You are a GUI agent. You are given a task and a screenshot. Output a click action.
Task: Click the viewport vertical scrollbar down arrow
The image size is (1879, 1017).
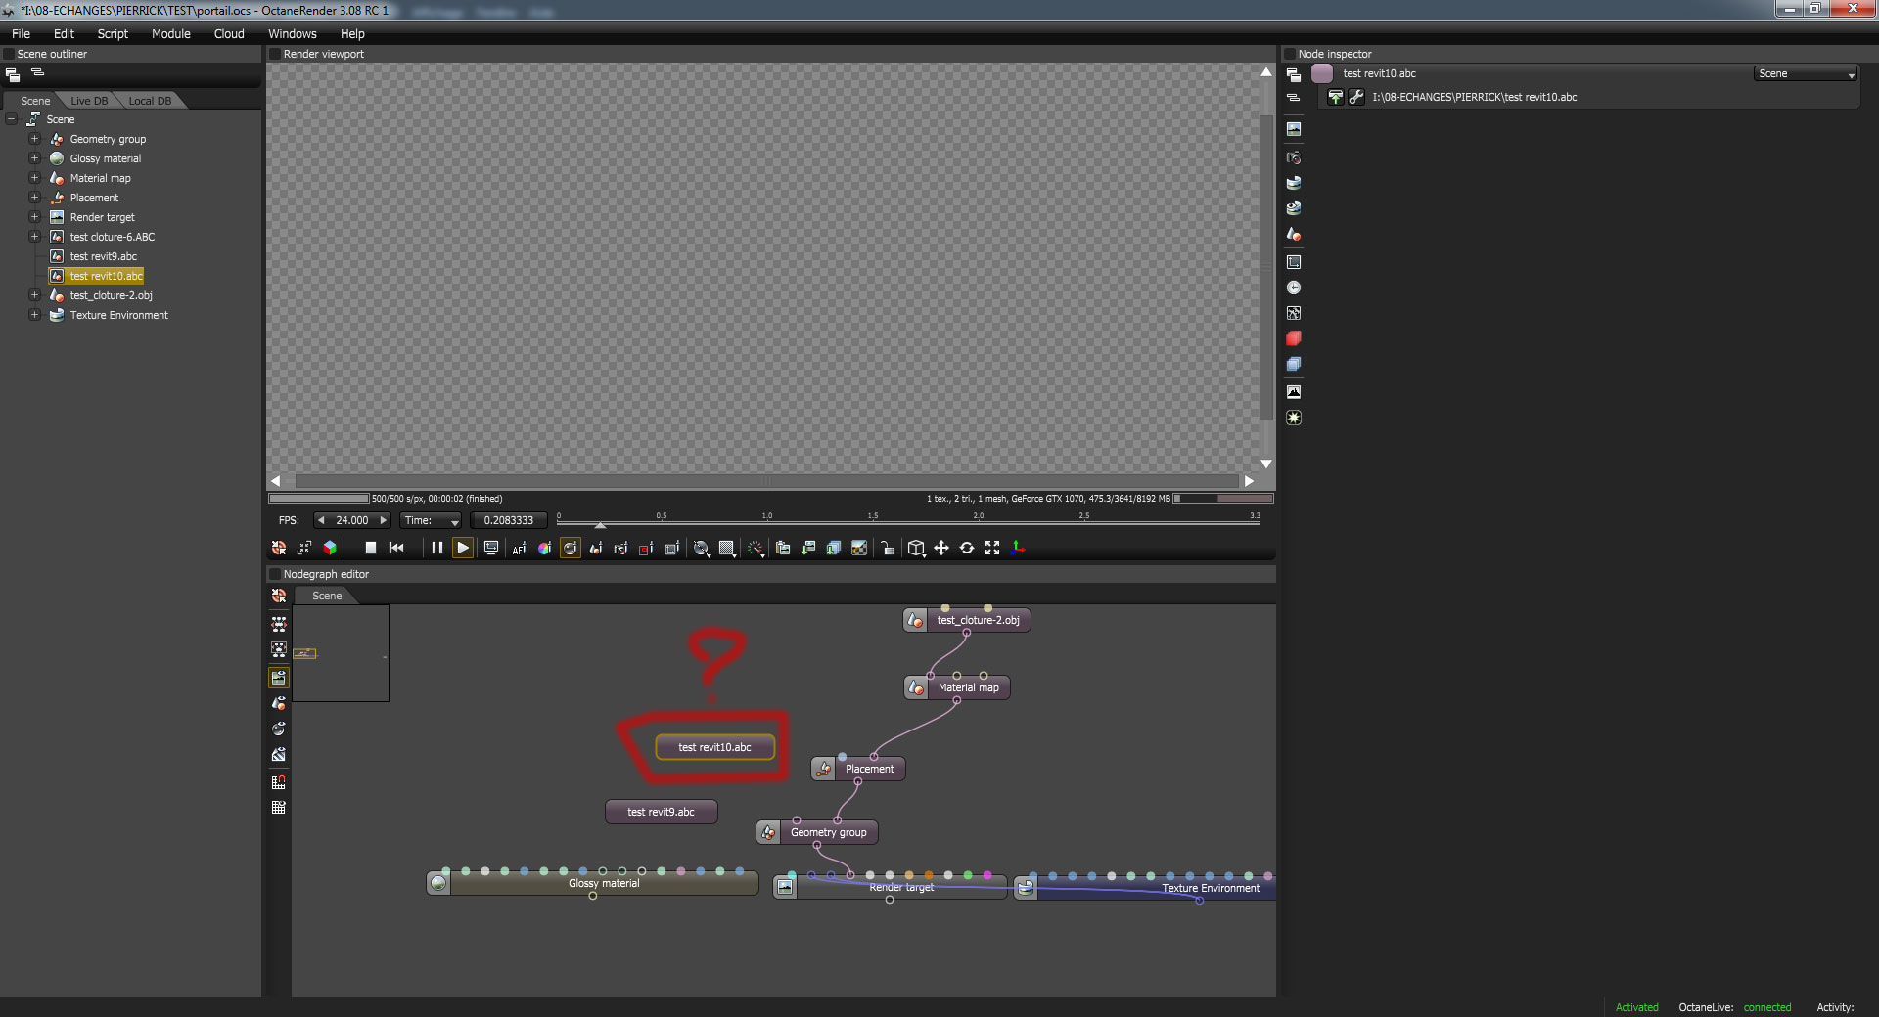1266,464
